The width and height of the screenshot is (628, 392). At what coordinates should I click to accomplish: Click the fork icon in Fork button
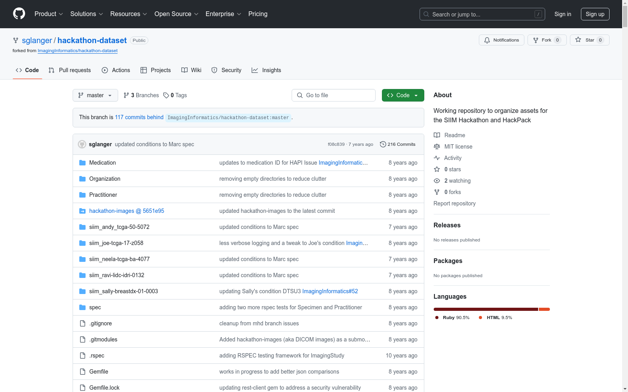(x=536, y=40)
